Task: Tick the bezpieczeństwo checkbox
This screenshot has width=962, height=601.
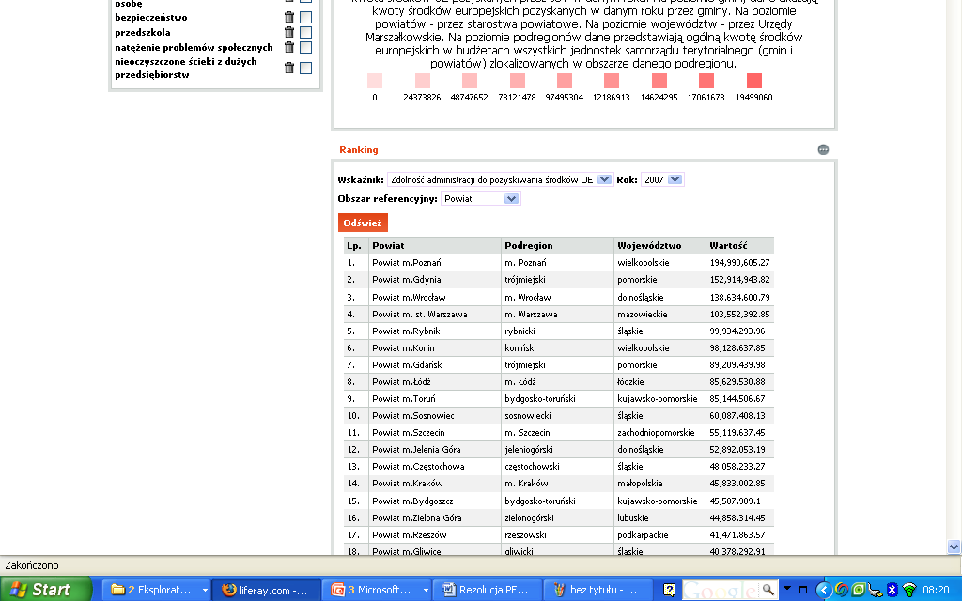Action: coord(305,17)
